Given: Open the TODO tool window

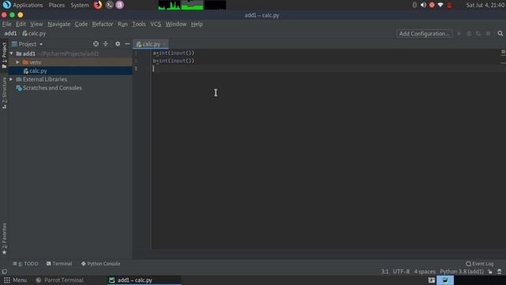Looking at the screenshot, I should (25, 264).
